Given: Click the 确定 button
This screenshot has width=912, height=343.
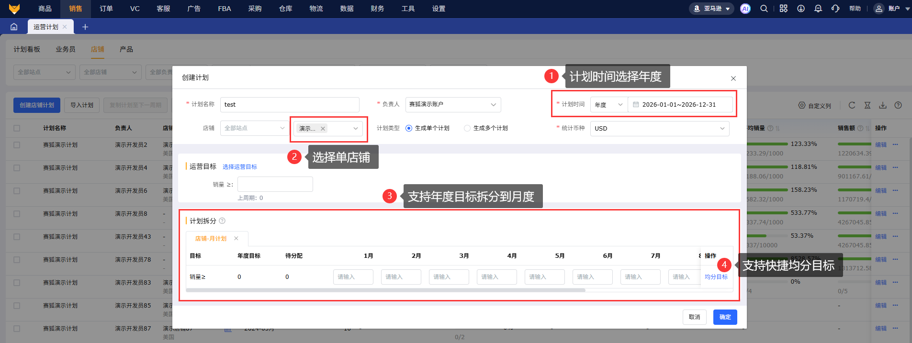Looking at the screenshot, I should click(725, 317).
